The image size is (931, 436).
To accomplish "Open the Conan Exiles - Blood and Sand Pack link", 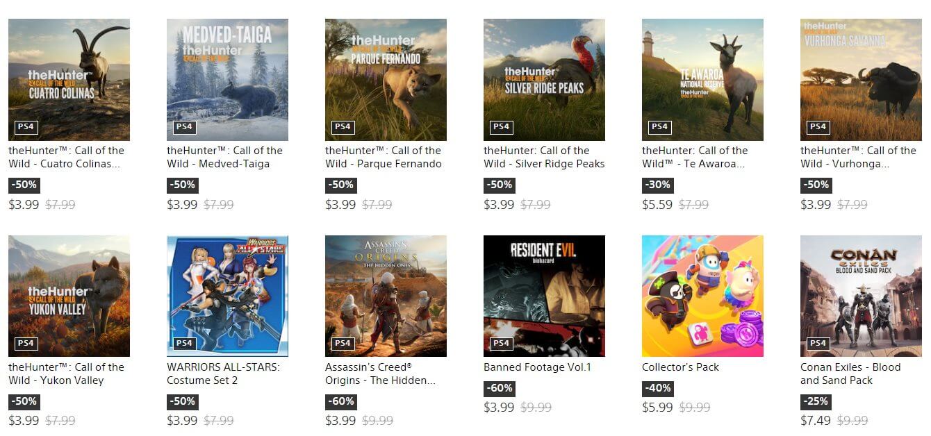I will pyautogui.click(x=850, y=374).
